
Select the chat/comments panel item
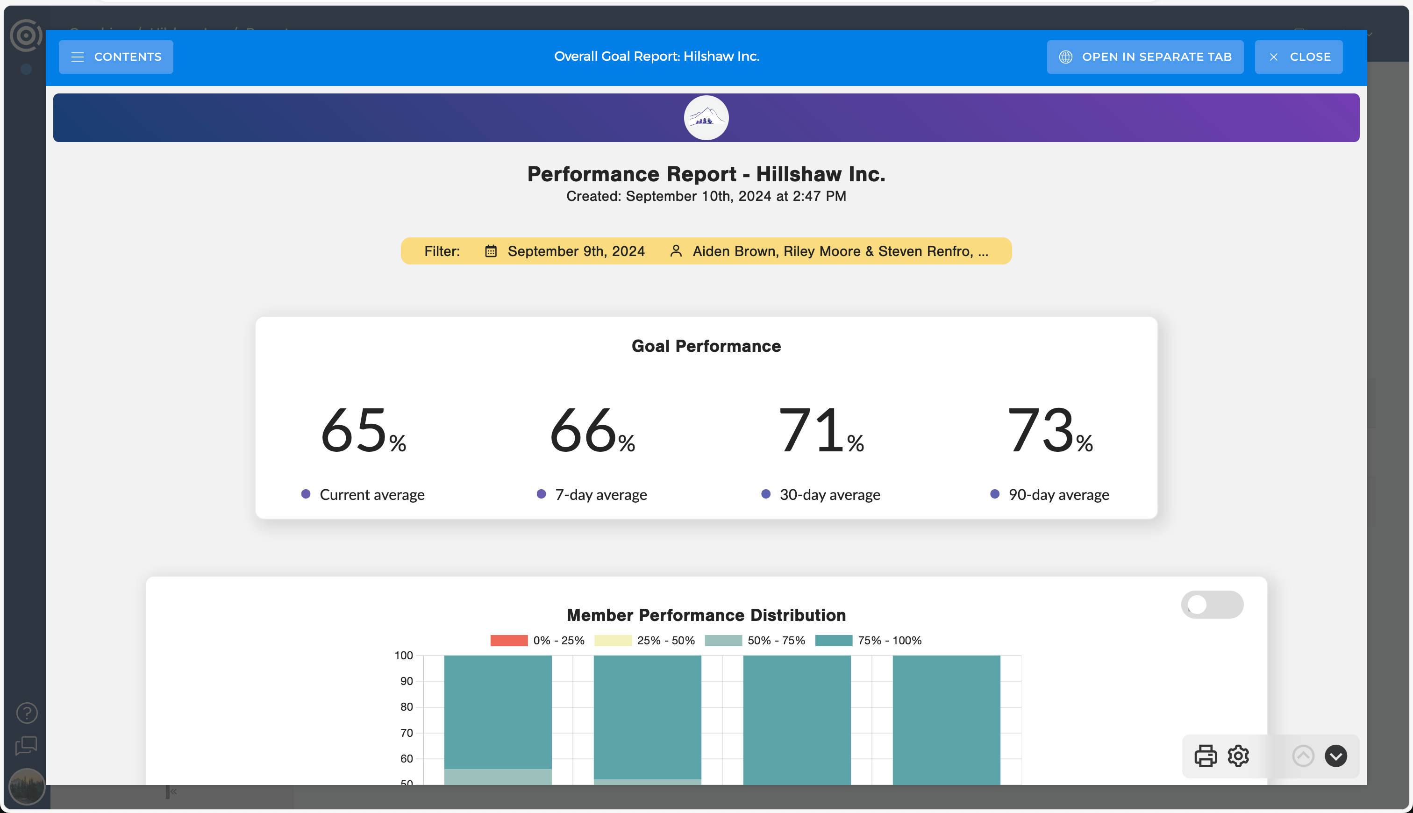(26, 745)
